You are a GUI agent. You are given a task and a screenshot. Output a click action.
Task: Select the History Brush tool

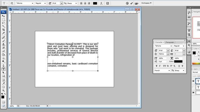[3, 48]
